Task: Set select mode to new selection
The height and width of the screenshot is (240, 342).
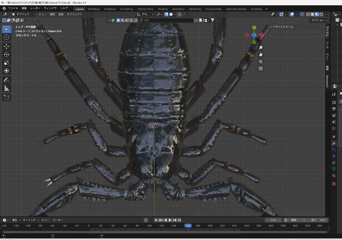Action: [4, 20]
